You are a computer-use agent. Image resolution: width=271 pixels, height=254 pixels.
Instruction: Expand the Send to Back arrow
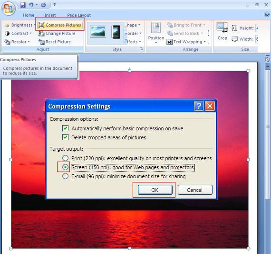click(x=202, y=33)
